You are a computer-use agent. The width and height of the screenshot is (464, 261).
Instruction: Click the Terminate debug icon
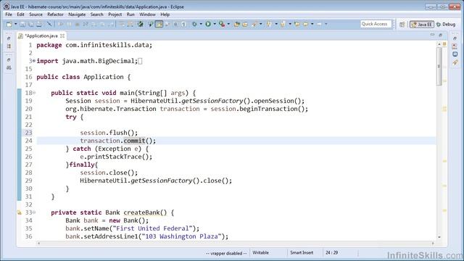point(78,24)
